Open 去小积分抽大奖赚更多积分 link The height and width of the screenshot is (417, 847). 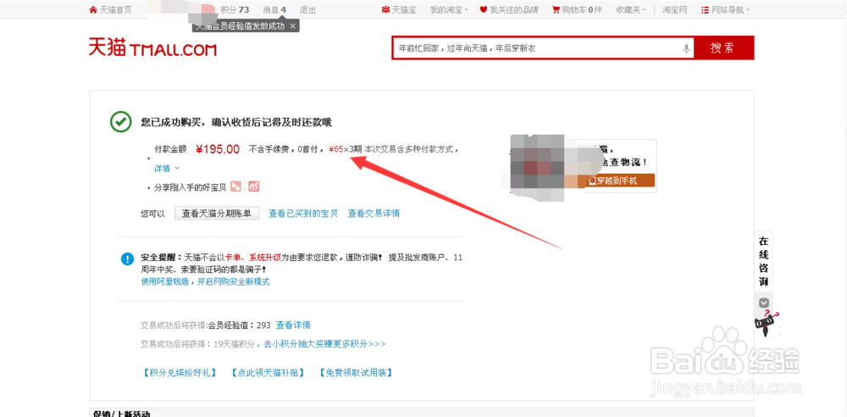click(324, 343)
